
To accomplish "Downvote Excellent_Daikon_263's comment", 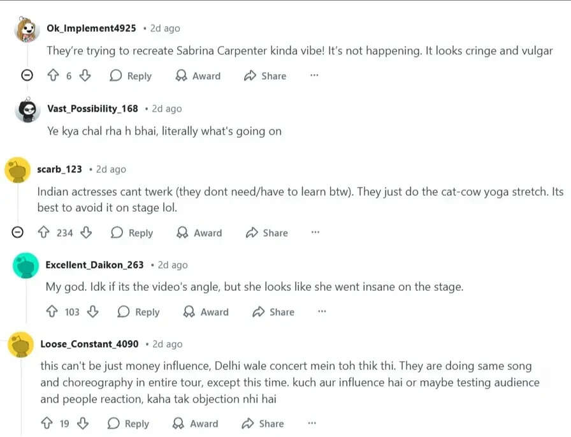I will 92,312.
